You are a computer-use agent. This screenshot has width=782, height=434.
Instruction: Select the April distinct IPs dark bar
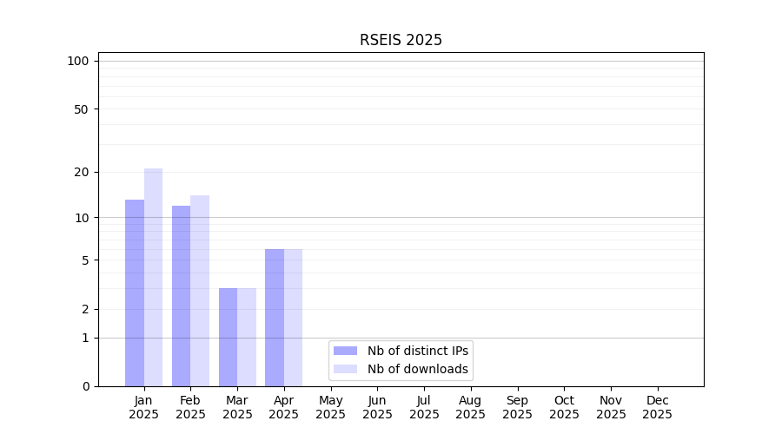[x=275, y=317]
